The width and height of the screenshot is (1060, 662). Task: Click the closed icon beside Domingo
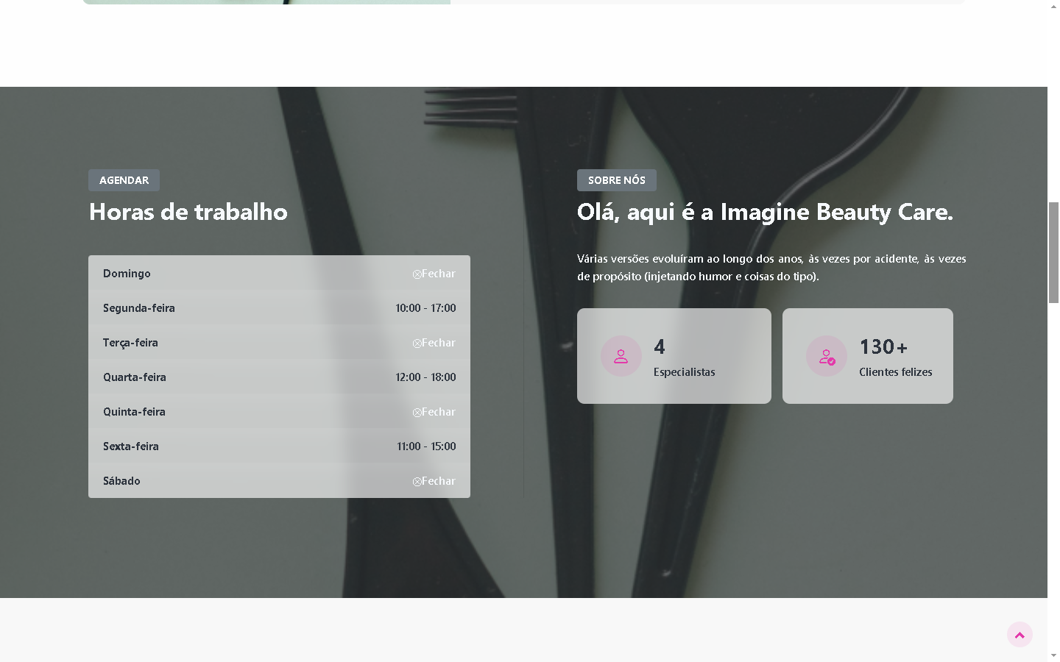coord(417,274)
